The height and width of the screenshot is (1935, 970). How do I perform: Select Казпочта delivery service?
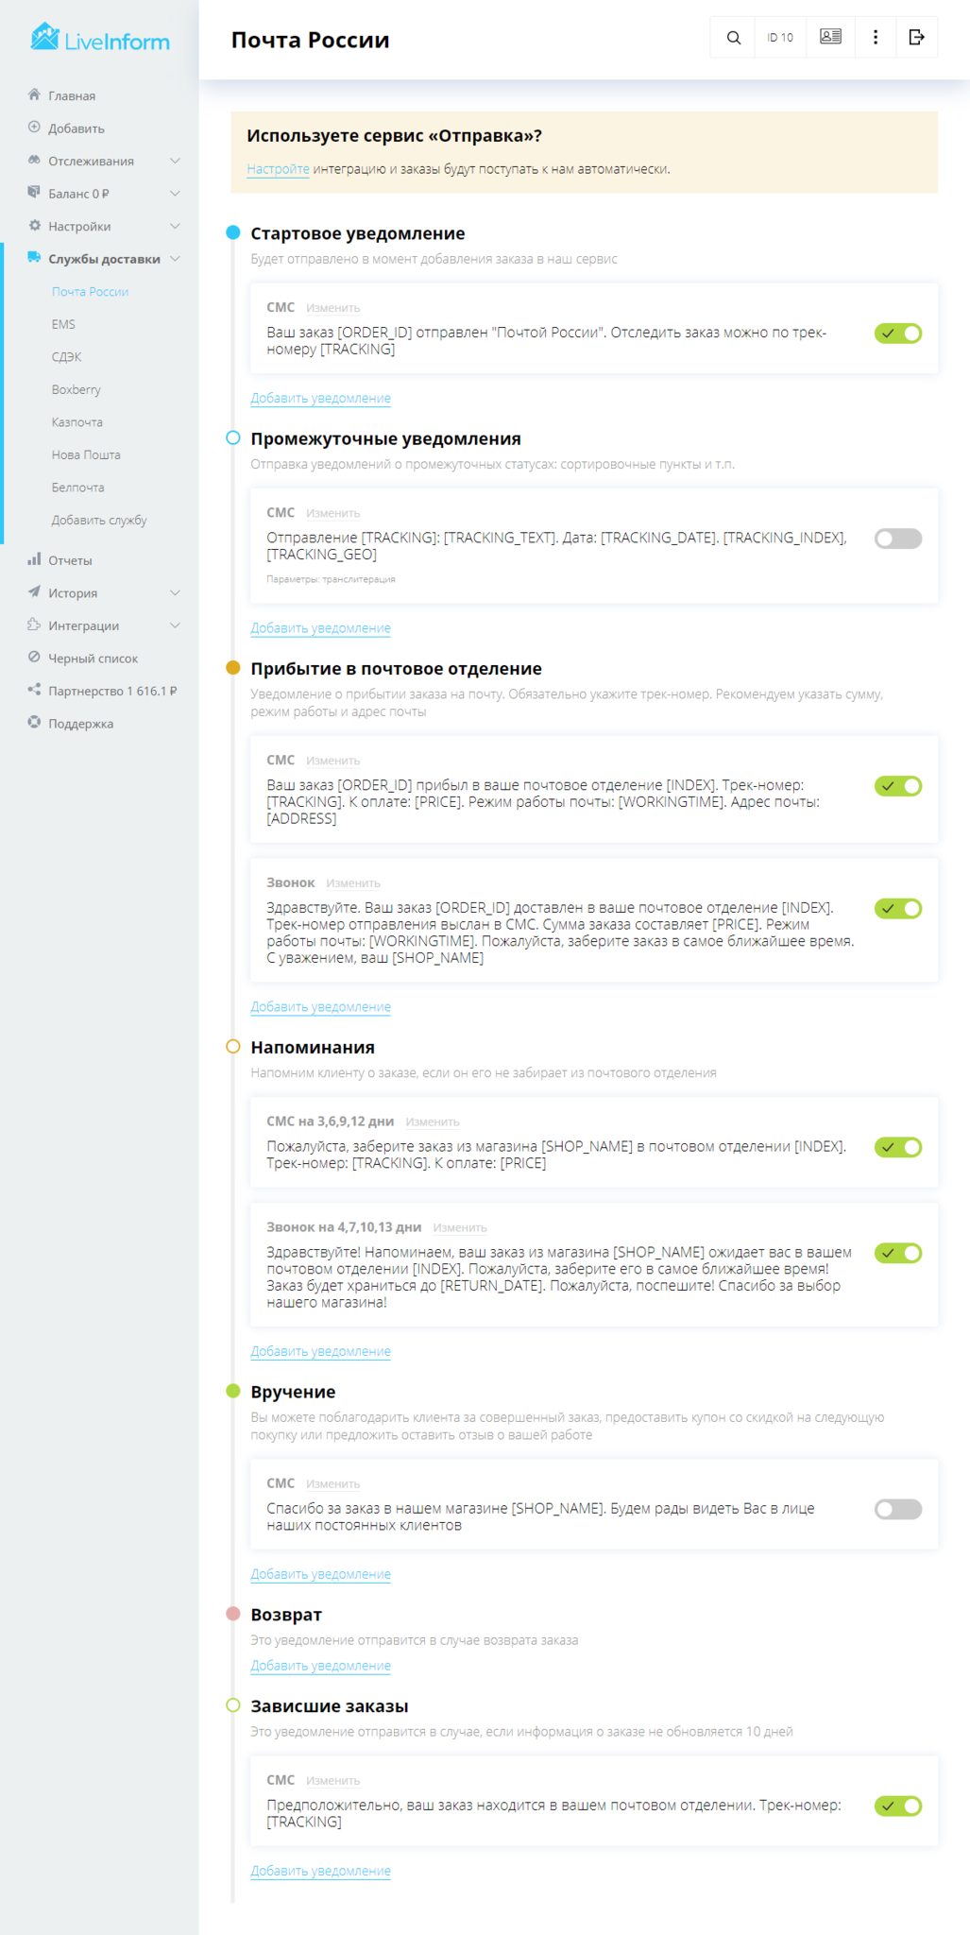(x=77, y=422)
